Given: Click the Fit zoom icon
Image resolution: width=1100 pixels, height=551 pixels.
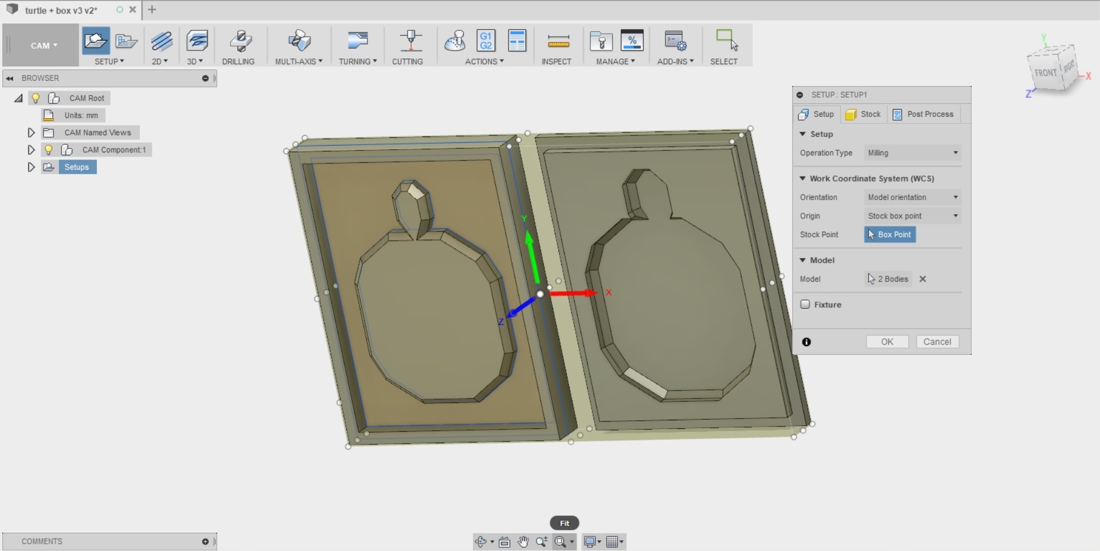Looking at the screenshot, I should coord(561,542).
